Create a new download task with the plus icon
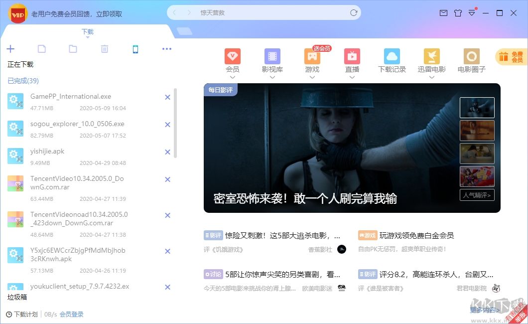The height and width of the screenshot is (324, 528). (10, 48)
